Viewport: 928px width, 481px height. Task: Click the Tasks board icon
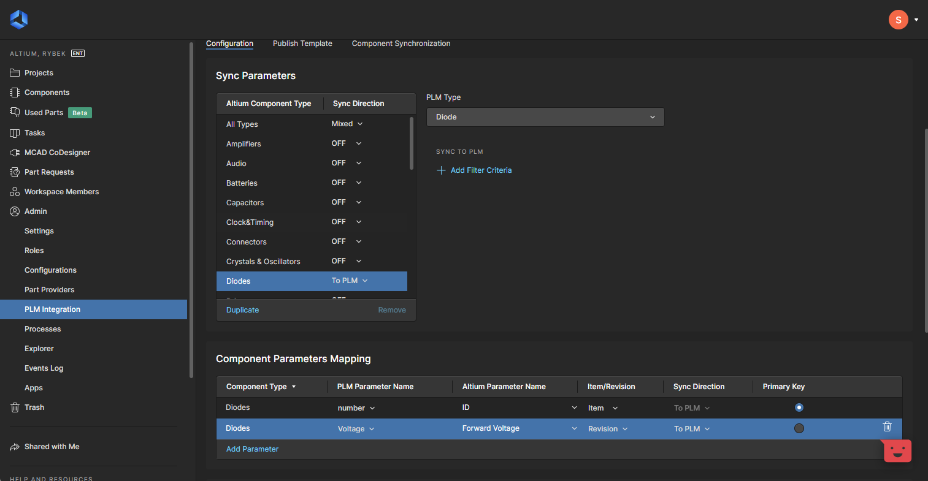[15, 133]
